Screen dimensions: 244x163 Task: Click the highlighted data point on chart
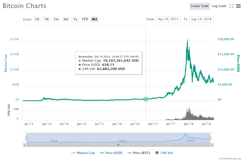(x=146, y=99)
